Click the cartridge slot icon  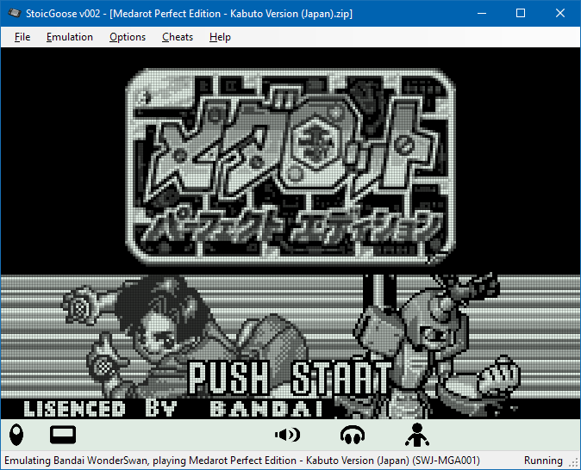click(x=63, y=435)
